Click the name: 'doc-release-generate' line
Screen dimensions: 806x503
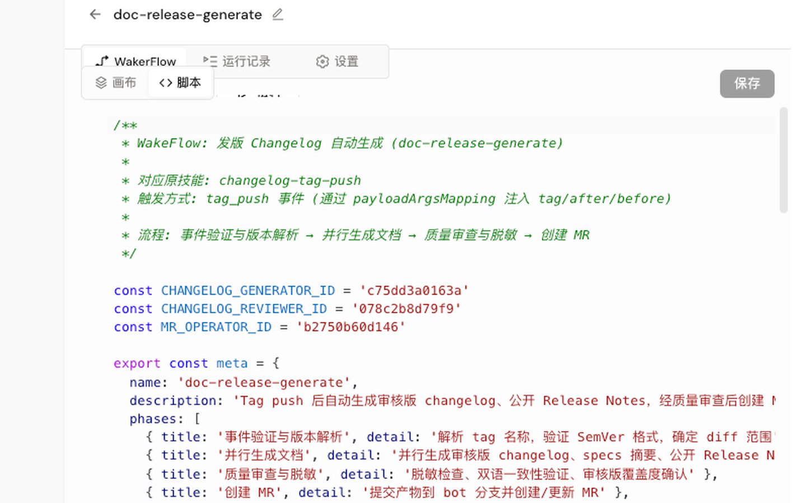point(243,382)
